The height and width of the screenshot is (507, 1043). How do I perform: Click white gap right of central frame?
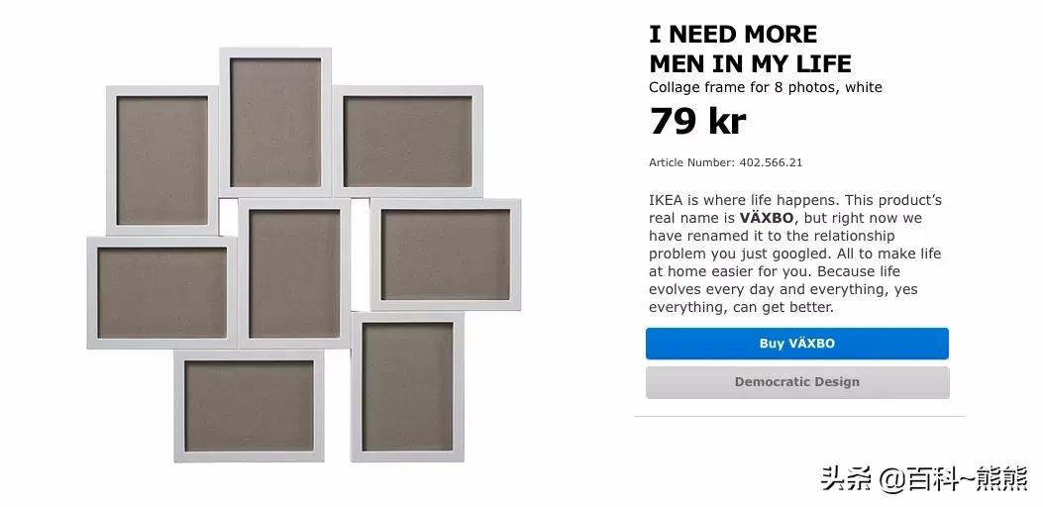tap(361, 254)
